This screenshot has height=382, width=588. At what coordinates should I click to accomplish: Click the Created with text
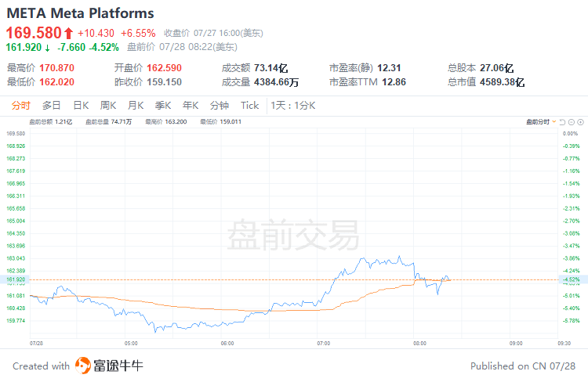[x=42, y=366]
